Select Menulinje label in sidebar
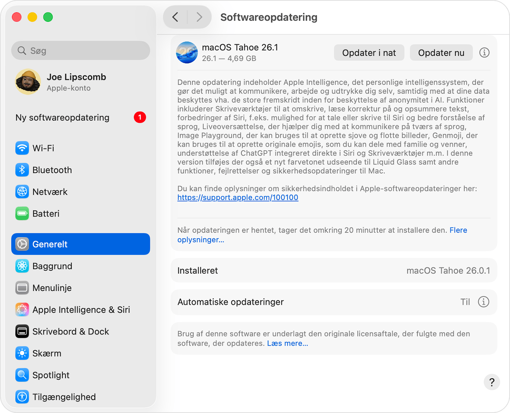This screenshot has width=510, height=413. pos(52,288)
